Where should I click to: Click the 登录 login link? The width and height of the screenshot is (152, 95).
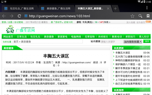[4, 22]
